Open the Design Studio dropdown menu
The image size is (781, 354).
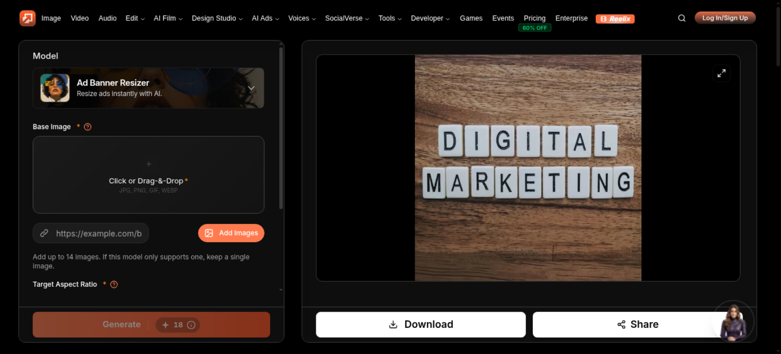[217, 18]
